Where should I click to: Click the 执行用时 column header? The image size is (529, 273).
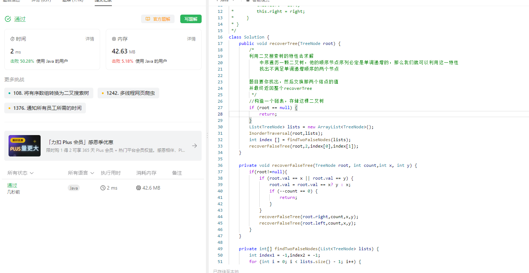111,173
